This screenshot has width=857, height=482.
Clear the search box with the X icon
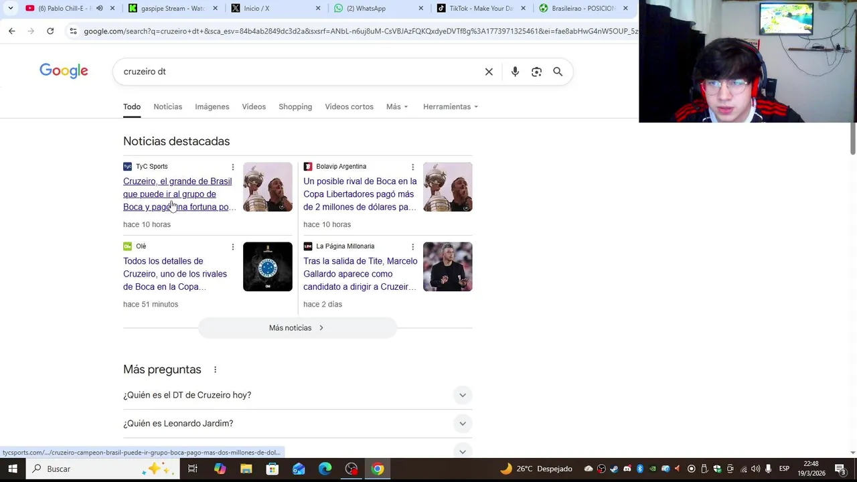(489, 72)
